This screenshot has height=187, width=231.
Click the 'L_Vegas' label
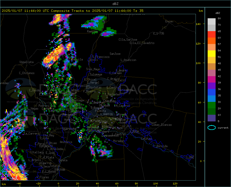coord(33,109)
